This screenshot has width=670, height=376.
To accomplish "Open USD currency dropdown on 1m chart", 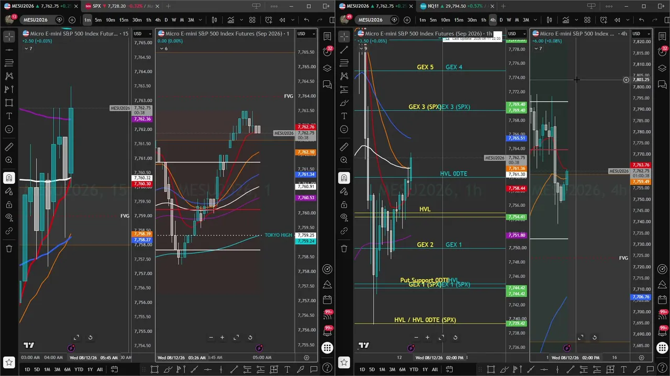I will coord(305,33).
